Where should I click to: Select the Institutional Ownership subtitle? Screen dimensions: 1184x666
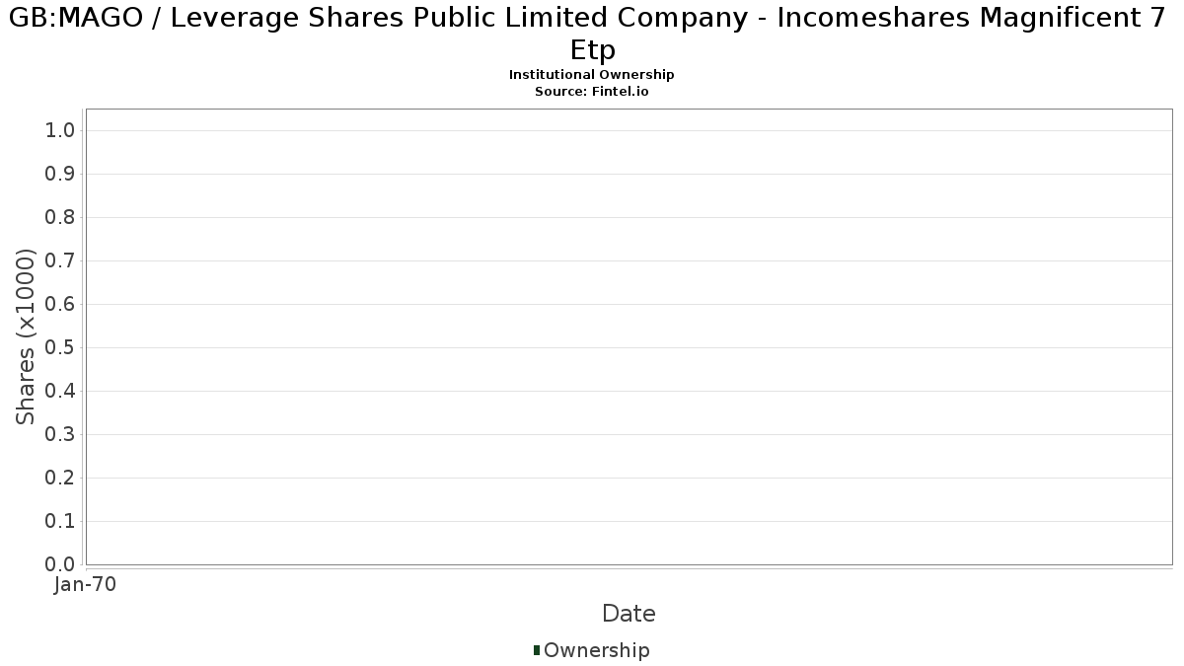(592, 75)
